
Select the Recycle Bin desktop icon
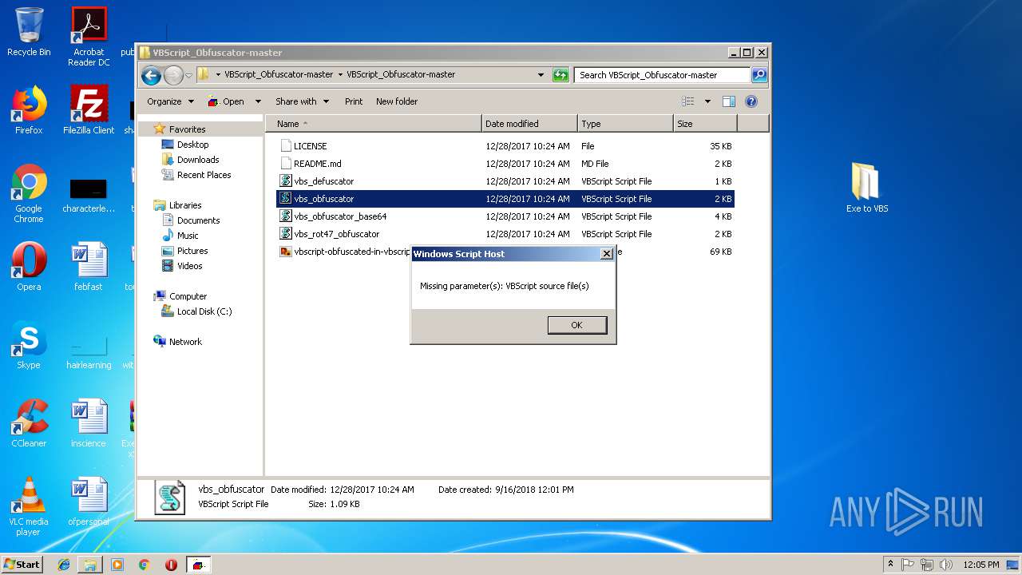coord(29,32)
